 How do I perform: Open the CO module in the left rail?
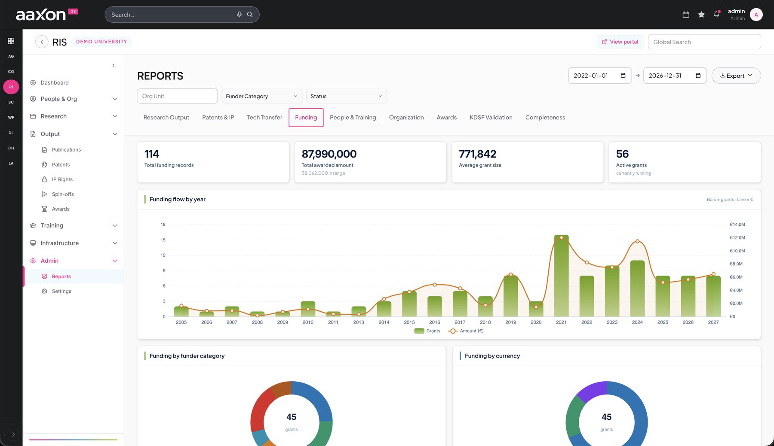pos(11,72)
